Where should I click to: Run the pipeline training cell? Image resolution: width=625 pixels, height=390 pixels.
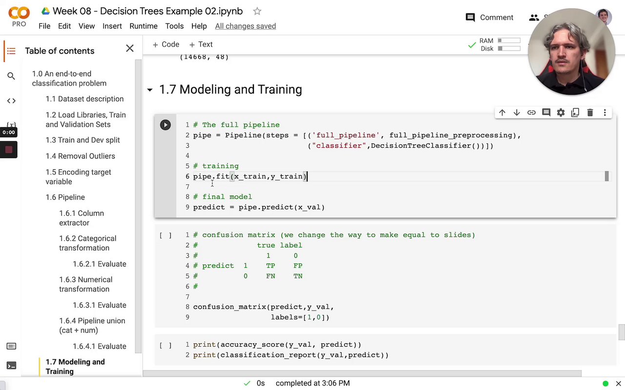pyautogui.click(x=166, y=125)
